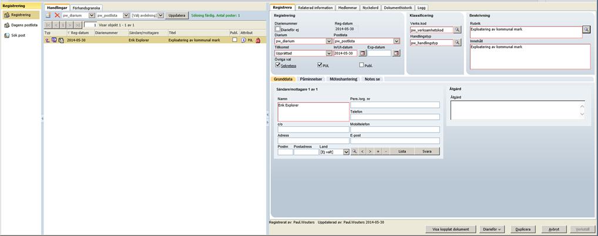The width and height of the screenshot is (598, 236).
Task: Search for Verks.kod with the magnifier
Action: coord(457,30)
